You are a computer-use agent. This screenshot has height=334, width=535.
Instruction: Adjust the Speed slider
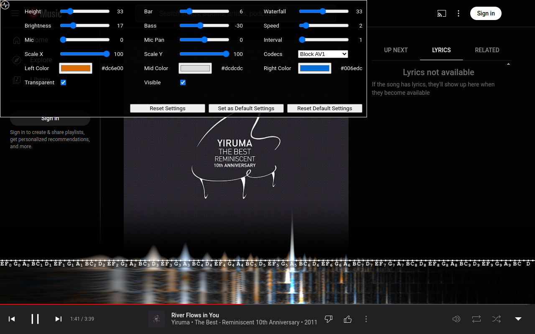click(324, 25)
